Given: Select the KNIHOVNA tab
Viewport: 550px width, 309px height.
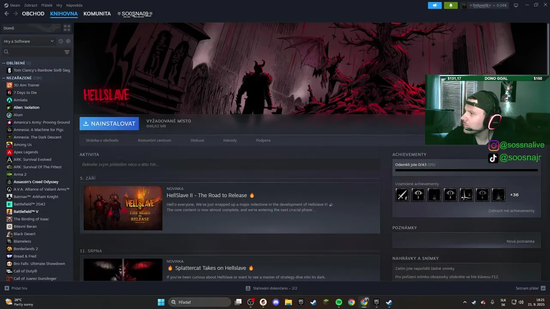Looking at the screenshot, I should (x=64, y=14).
